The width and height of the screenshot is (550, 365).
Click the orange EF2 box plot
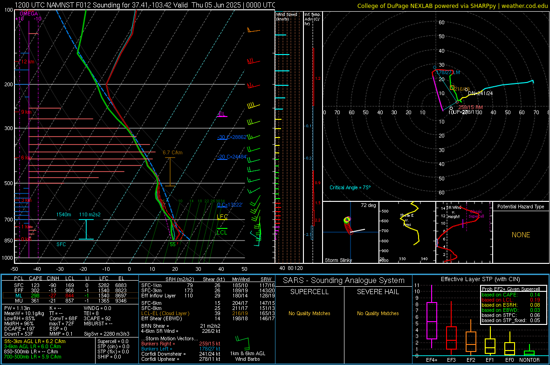471,338
